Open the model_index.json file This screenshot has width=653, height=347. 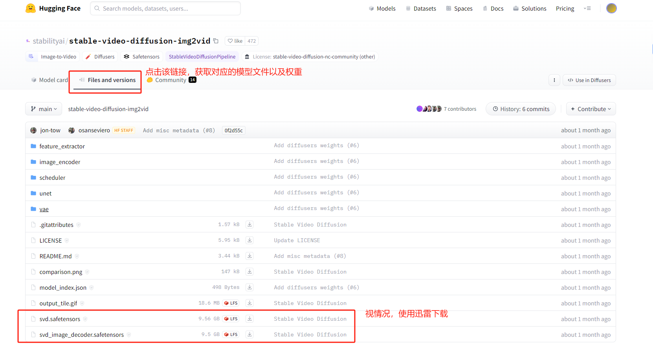[63, 287]
